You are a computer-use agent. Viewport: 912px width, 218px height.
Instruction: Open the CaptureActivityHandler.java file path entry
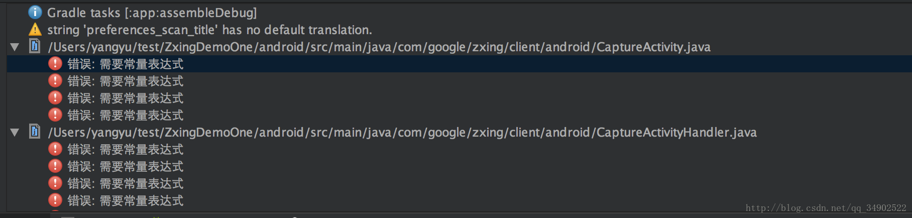(402, 133)
